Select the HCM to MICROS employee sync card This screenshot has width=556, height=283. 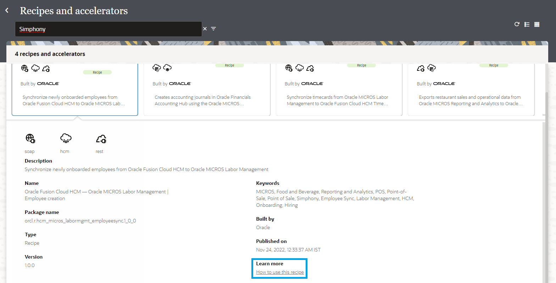75,89
